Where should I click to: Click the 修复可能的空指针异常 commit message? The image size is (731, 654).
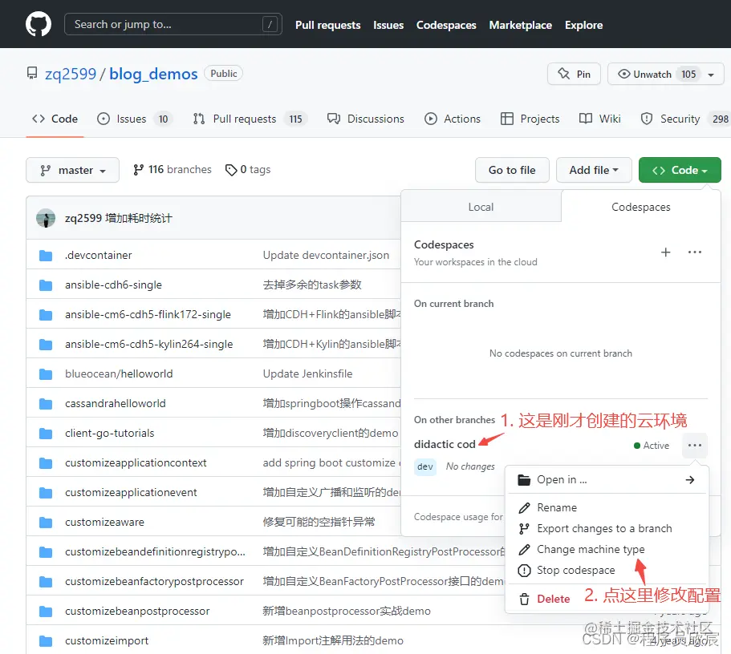pos(319,523)
